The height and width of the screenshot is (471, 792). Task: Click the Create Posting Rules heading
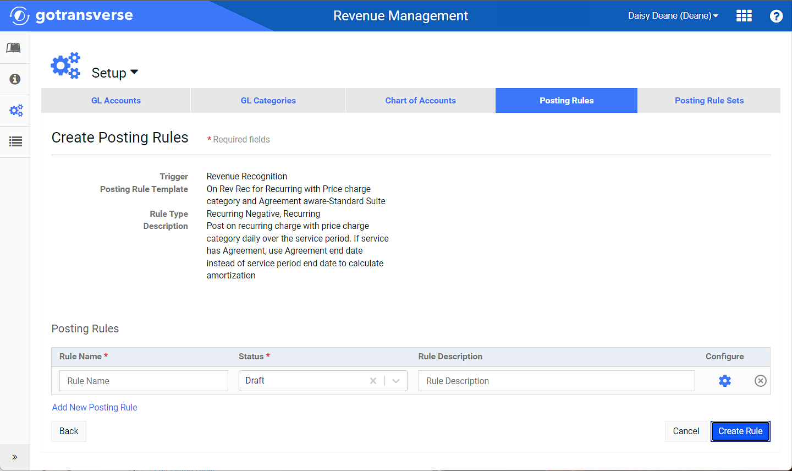point(120,138)
